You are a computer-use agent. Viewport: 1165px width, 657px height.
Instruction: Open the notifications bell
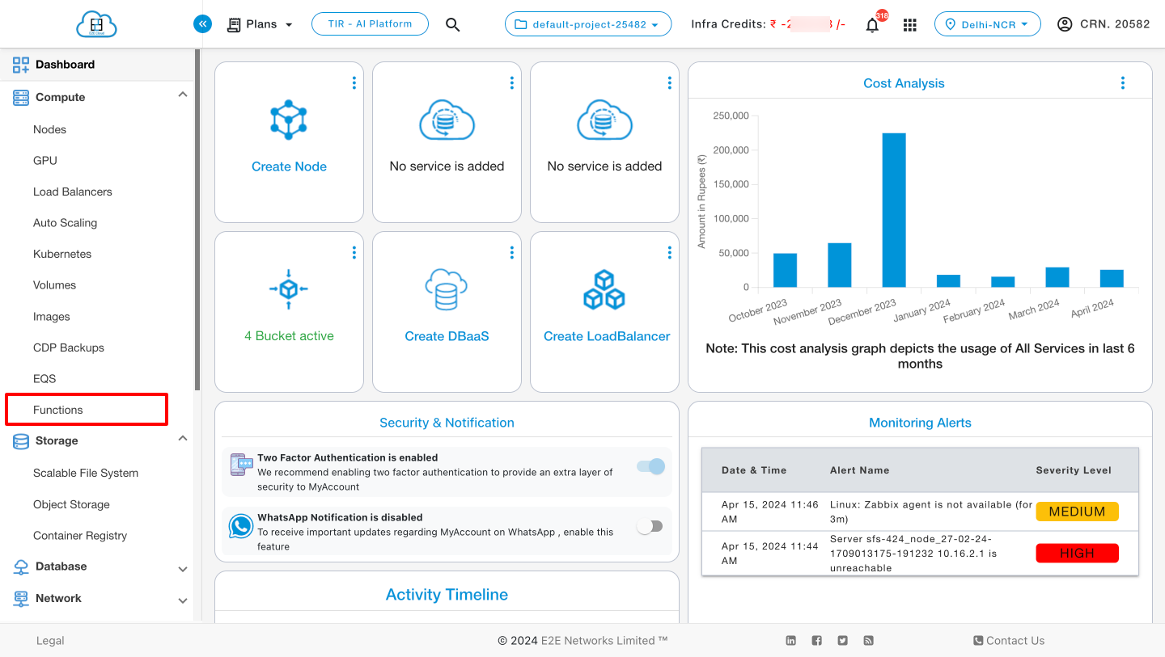tap(872, 25)
